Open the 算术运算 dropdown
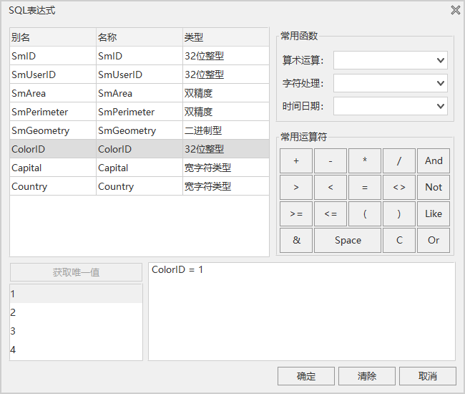465x394 pixels. click(x=390, y=61)
